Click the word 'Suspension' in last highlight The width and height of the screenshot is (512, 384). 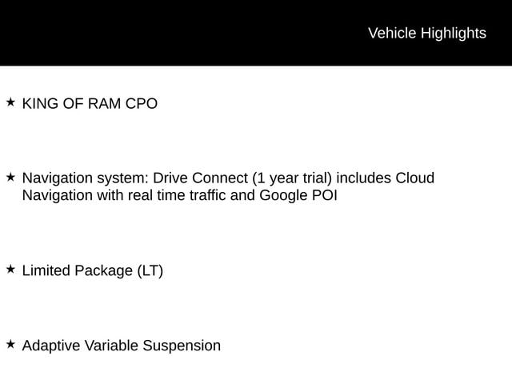pos(182,346)
